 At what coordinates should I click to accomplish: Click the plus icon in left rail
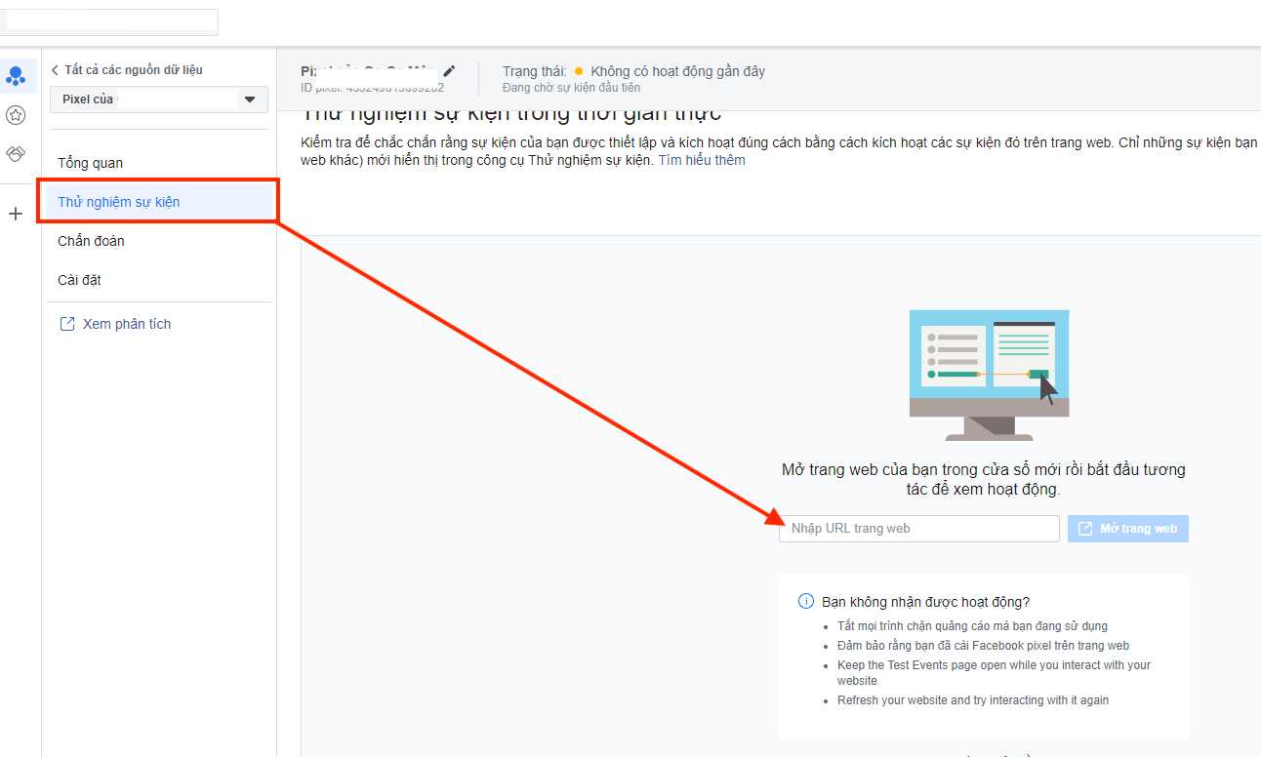pos(16,214)
